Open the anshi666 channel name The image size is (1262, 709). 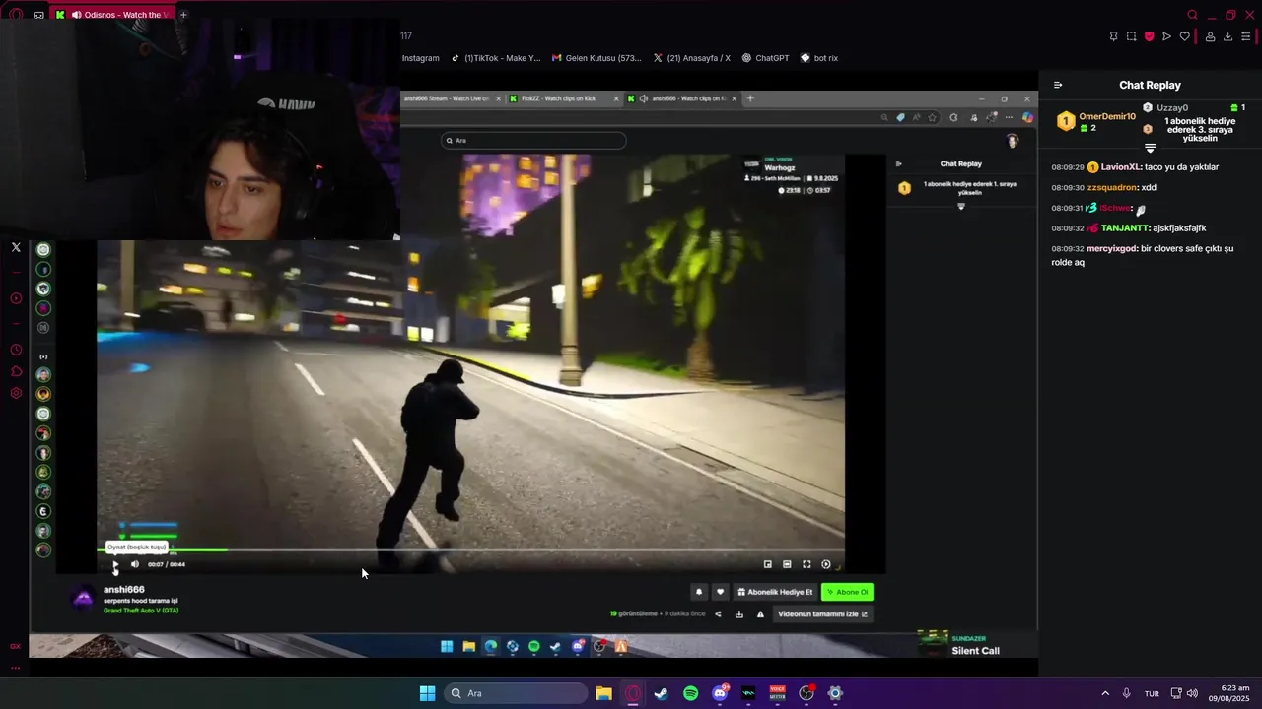[124, 590]
